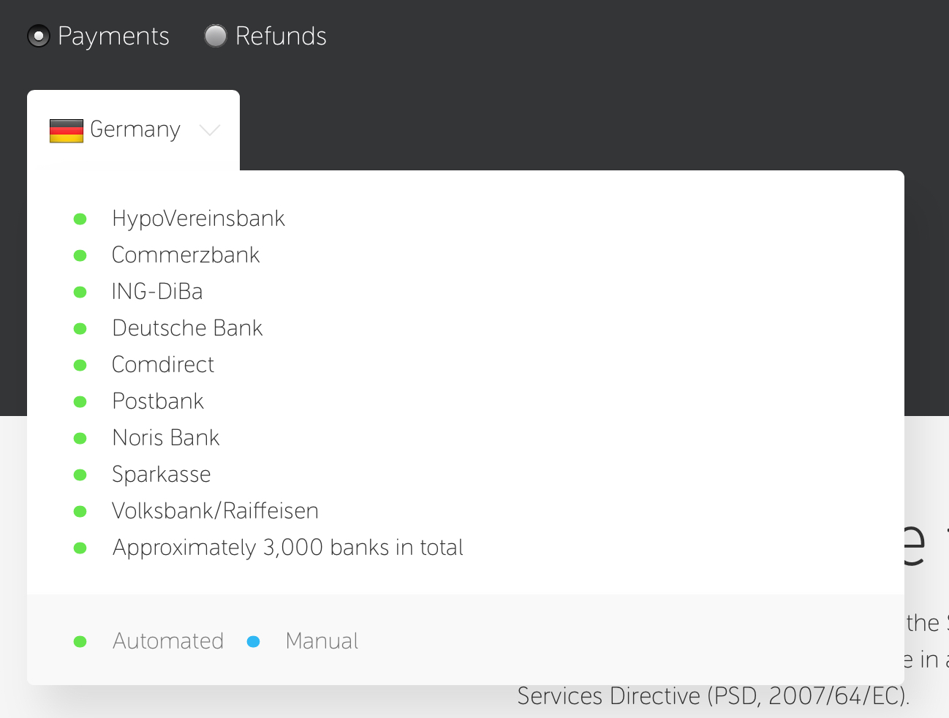949x718 pixels.
Task: Click the green dot beside Commerzbank
Action: click(x=80, y=256)
